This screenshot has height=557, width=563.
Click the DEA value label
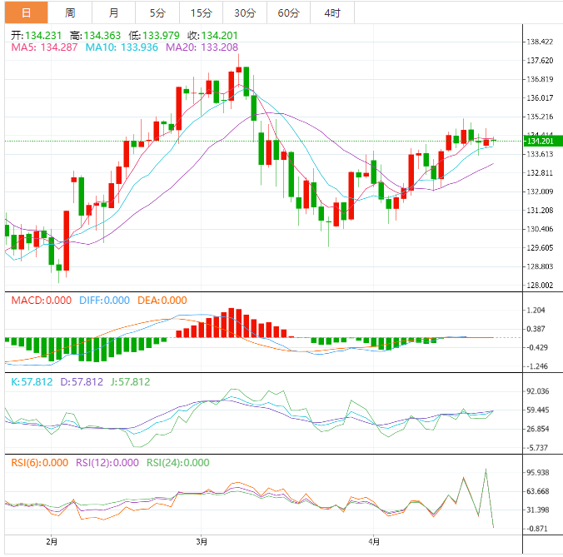click(x=162, y=301)
